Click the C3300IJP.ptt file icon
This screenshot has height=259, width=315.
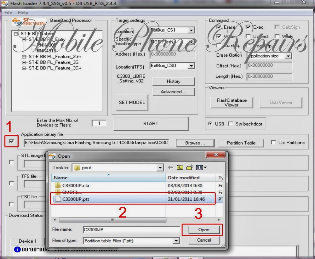(58, 199)
